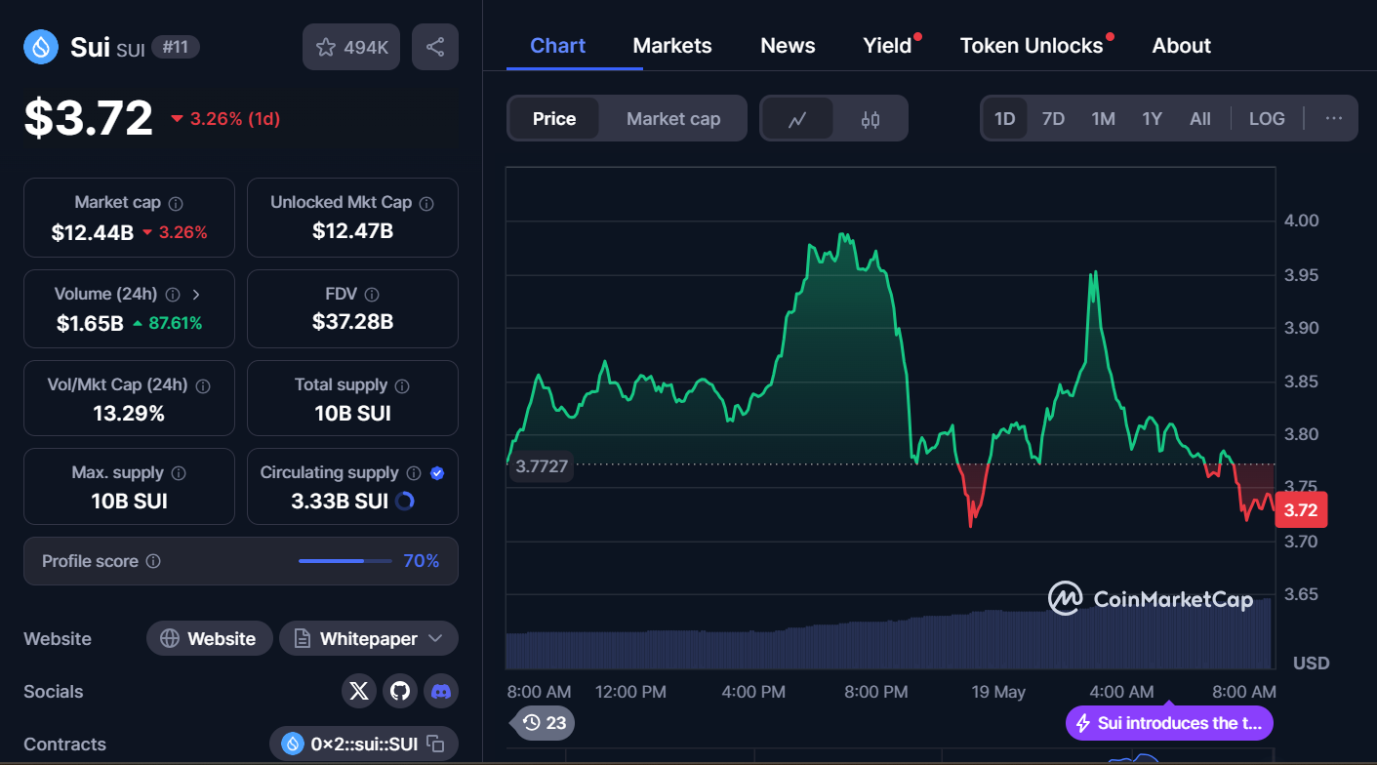Open the Yield tab
The height and width of the screenshot is (765, 1377).
pos(888,46)
